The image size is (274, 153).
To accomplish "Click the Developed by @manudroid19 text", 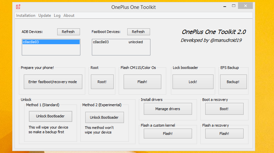I will (x=211, y=41).
